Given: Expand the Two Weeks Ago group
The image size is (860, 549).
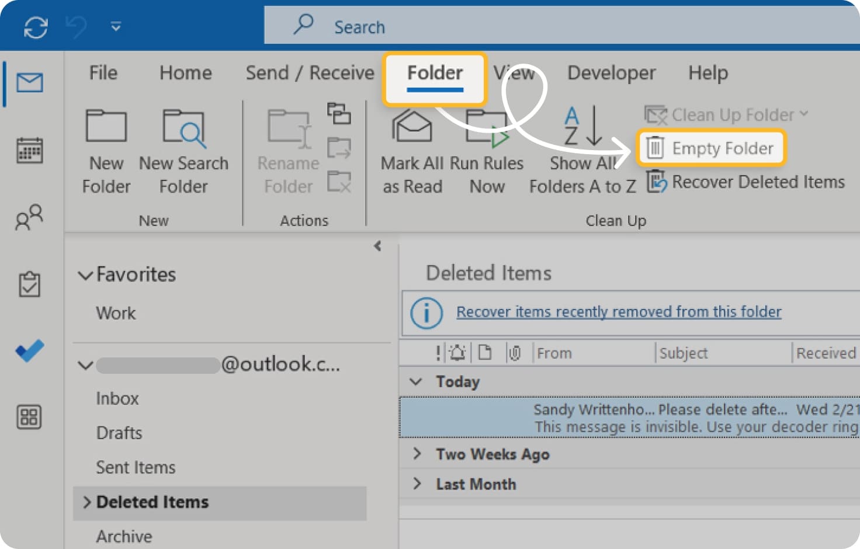Looking at the screenshot, I should click(x=417, y=454).
